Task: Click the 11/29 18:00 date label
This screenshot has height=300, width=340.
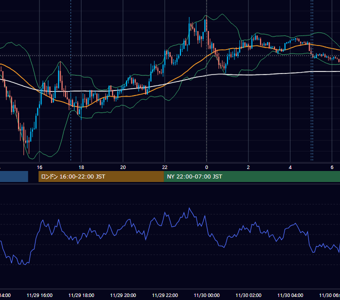Action: click(81, 295)
